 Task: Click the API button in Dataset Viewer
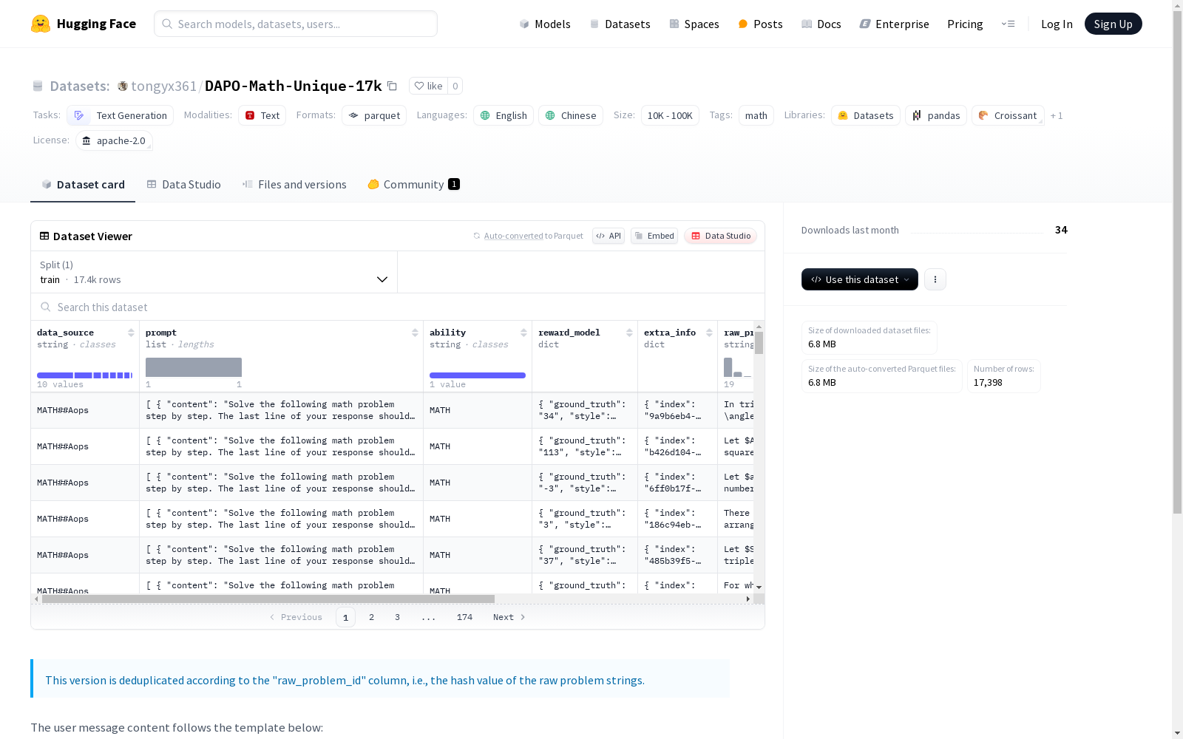coord(609,236)
